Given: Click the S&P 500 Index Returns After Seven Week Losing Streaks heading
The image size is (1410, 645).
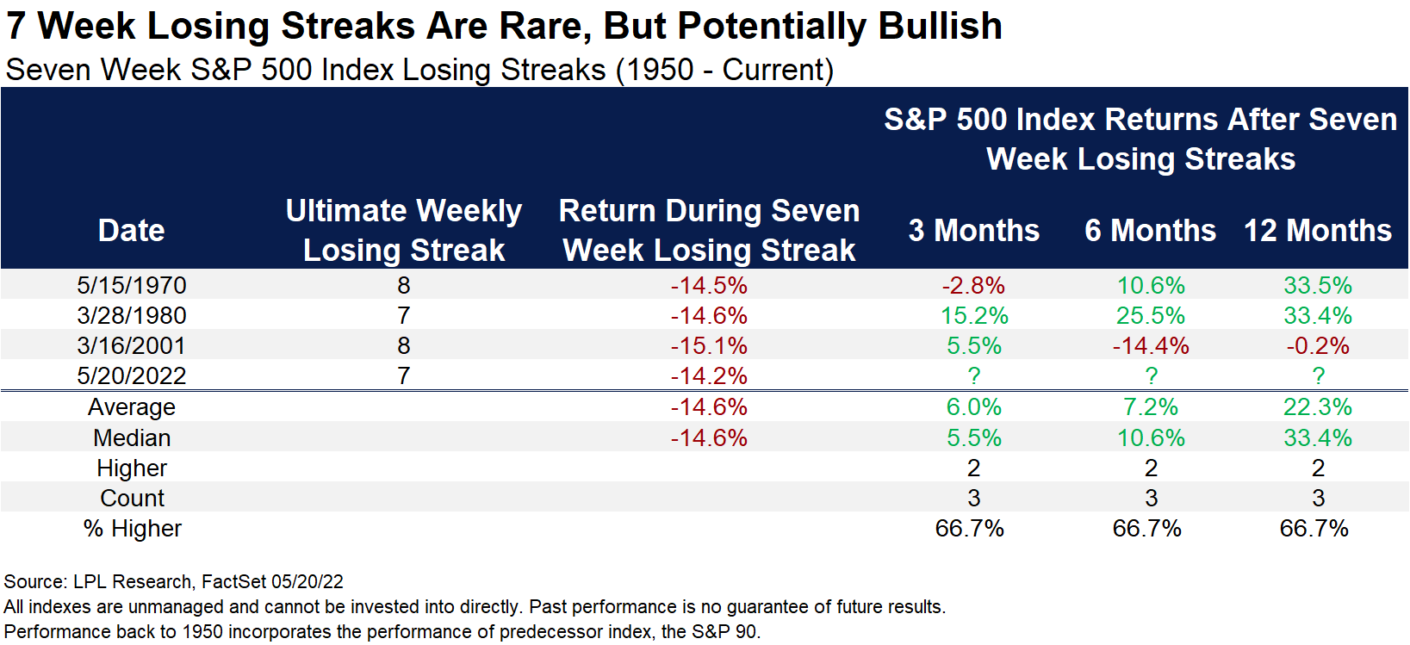Looking at the screenshot, I should point(1140,139).
